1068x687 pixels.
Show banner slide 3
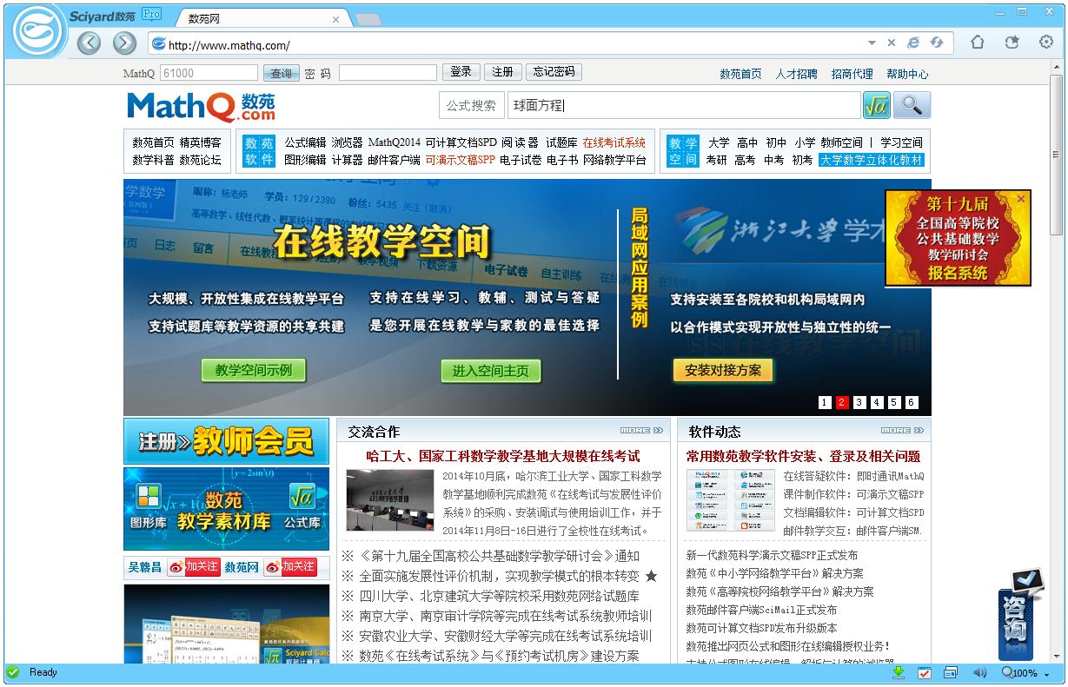(x=859, y=402)
